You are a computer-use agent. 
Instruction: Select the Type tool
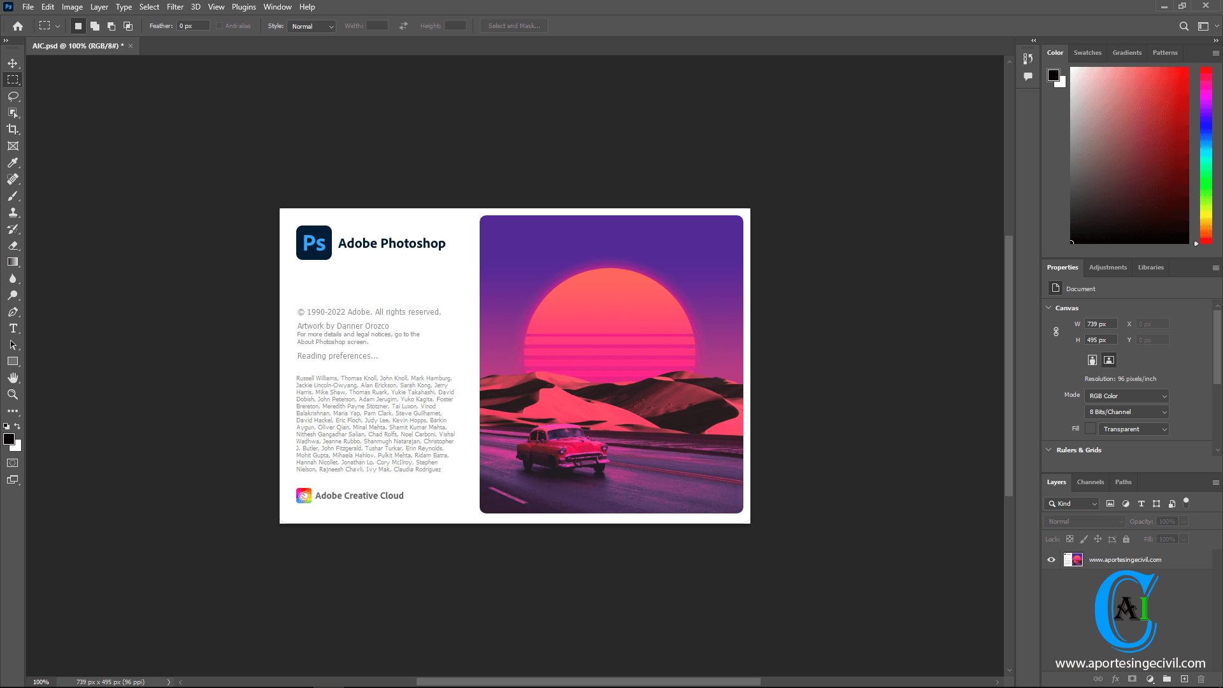(x=13, y=327)
